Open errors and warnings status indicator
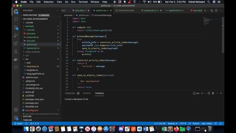This screenshot has height=133, width=236. pos(34,123)
